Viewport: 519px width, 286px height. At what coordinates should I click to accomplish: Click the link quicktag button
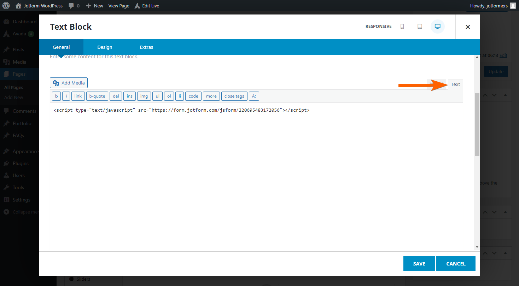[x=78, y=96]
